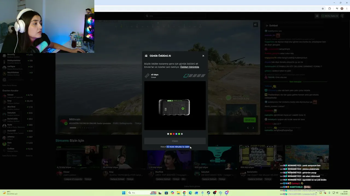Open the Sakultah stream thumbnail card
This screenshot has height=196, width=350.
[215, 158]
